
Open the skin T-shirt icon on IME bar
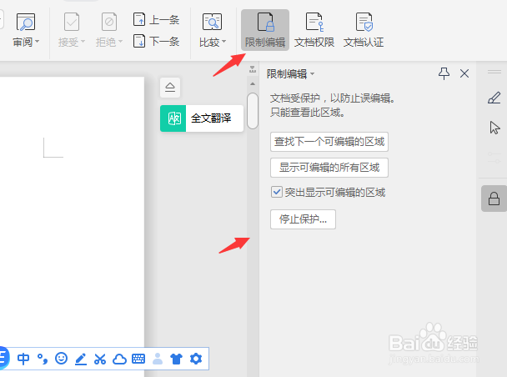pyautogui.click(x=176, y=359)
